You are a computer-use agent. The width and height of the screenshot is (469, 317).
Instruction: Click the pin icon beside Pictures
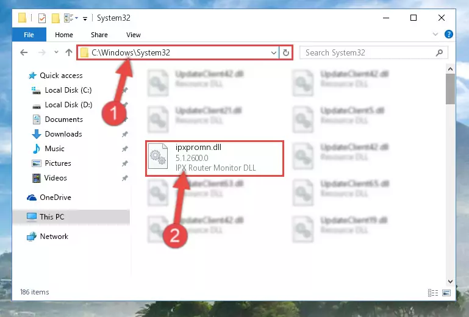tap(125, 163)
